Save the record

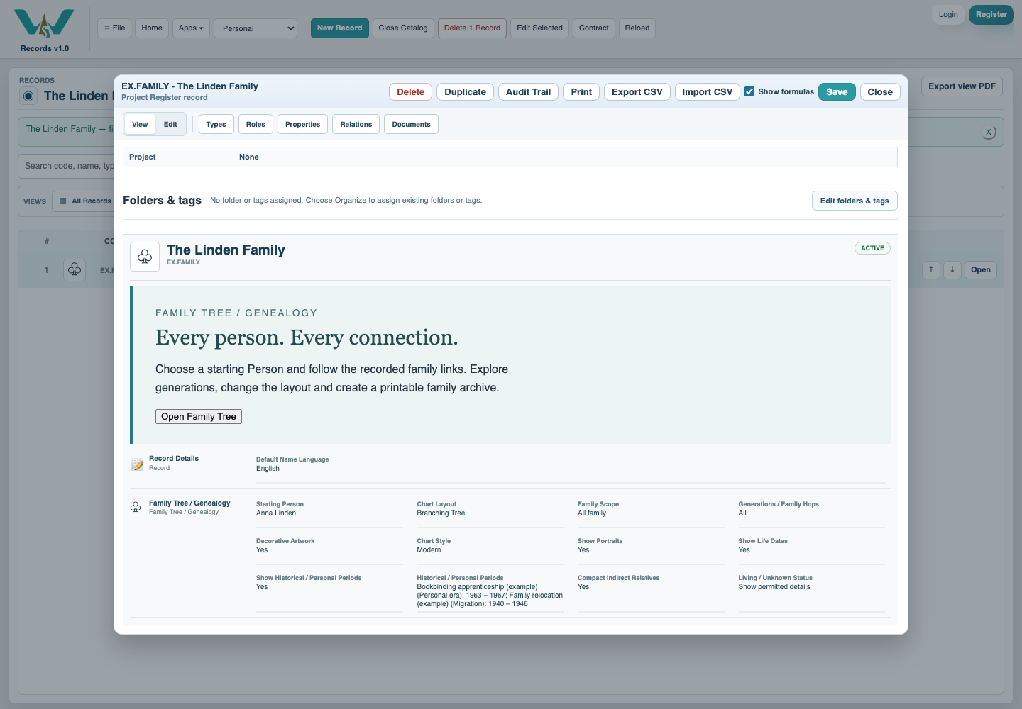click(837, 92)
